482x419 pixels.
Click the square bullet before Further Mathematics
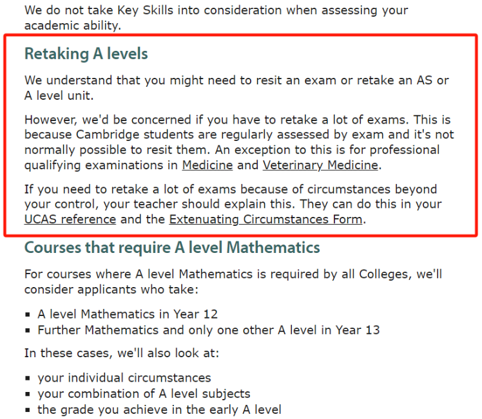tap(28, 331)
